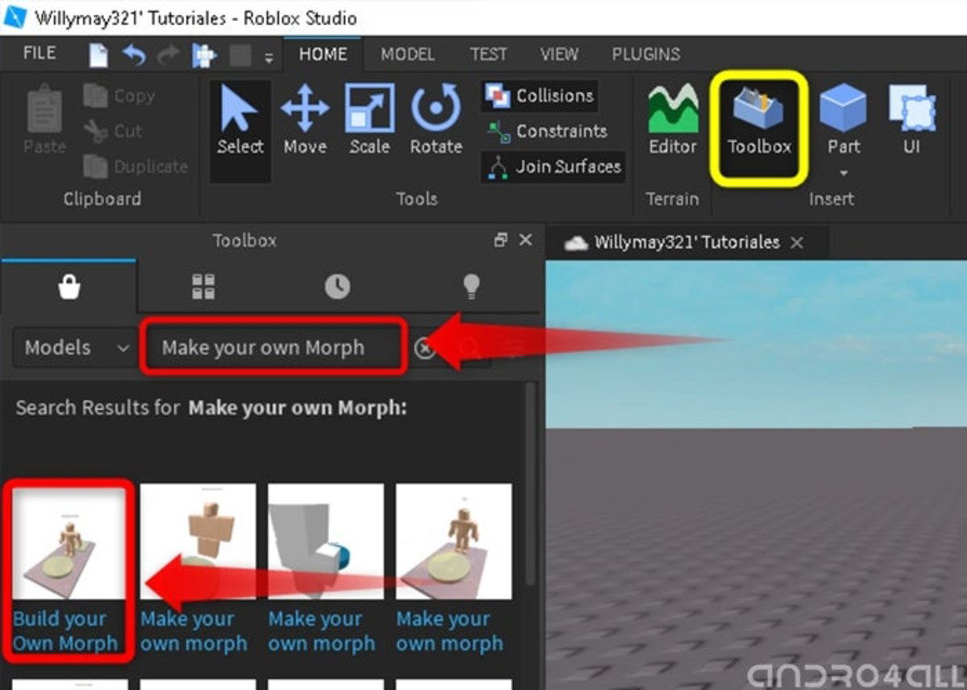Viewport: 967px width, 690px height.
Task: Open the Toolbox panel
Action: [x=757, y=121]
